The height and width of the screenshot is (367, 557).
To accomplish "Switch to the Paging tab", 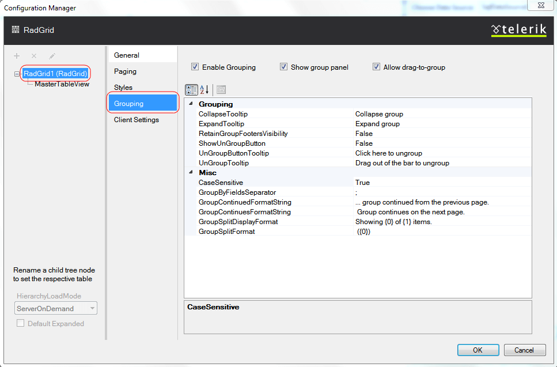I will pos(125,71).
